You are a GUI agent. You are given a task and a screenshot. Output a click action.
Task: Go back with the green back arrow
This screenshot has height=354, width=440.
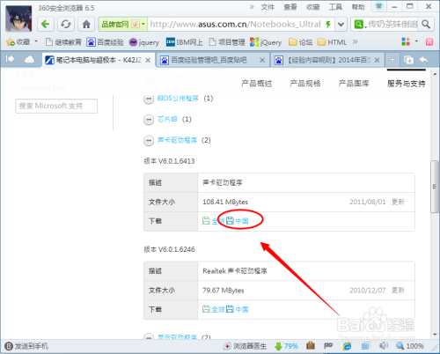point(46,24)
